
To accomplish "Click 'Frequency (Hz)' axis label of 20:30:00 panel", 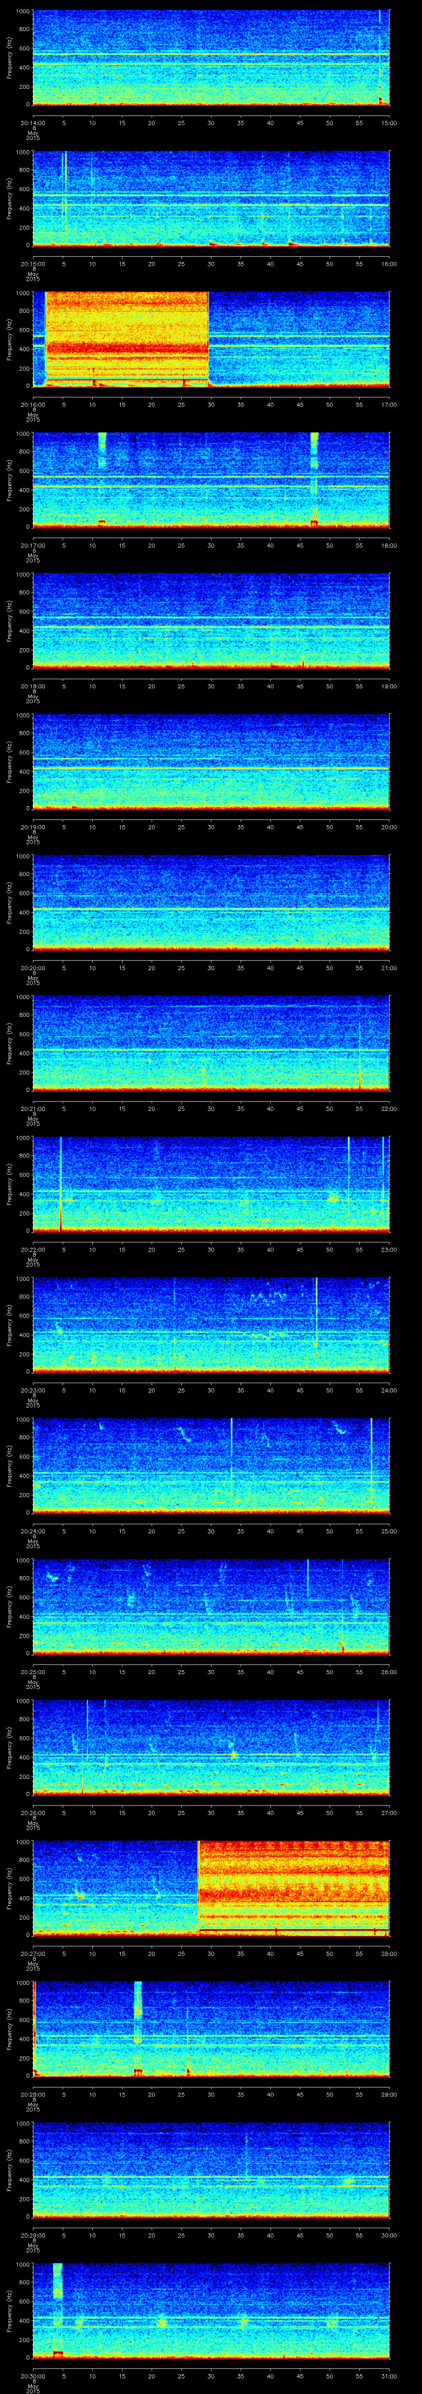I will 9,2311.
